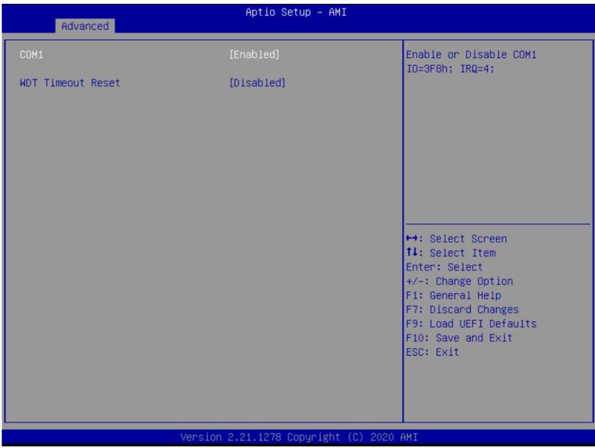Click F7: Discard Changes
Viewport: 595px width, 448px height.
[462, 310]
